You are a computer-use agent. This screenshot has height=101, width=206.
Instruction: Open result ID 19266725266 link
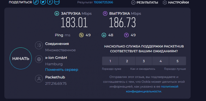[x=103, y=2]
